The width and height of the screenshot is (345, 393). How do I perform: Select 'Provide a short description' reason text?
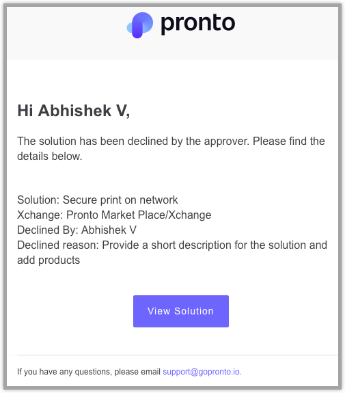point(167,245)
